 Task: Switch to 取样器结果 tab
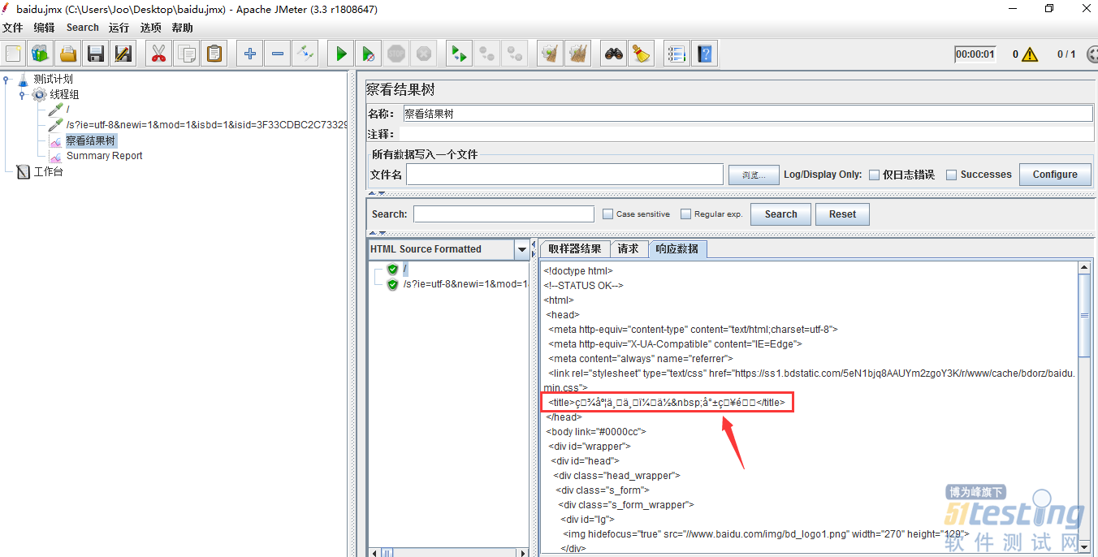574,249
